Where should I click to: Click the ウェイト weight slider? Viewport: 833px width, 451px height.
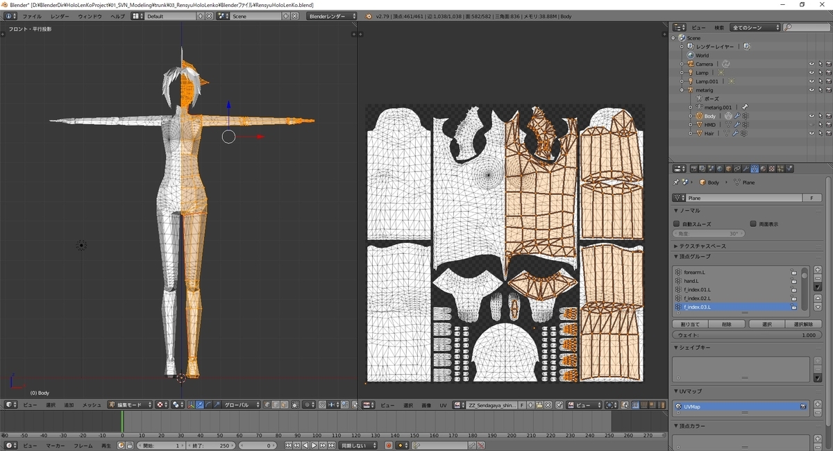pyautogui.click(x=746, y=335)
